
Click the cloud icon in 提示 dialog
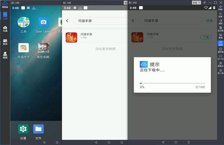(x=144, y=64)
